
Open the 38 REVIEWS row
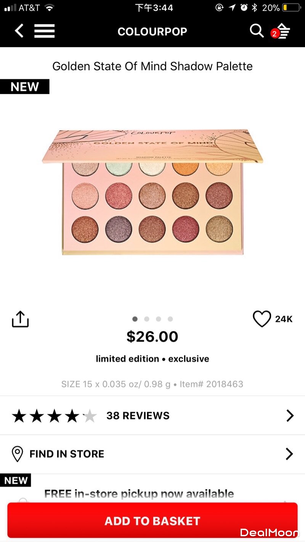coord(152,416)
